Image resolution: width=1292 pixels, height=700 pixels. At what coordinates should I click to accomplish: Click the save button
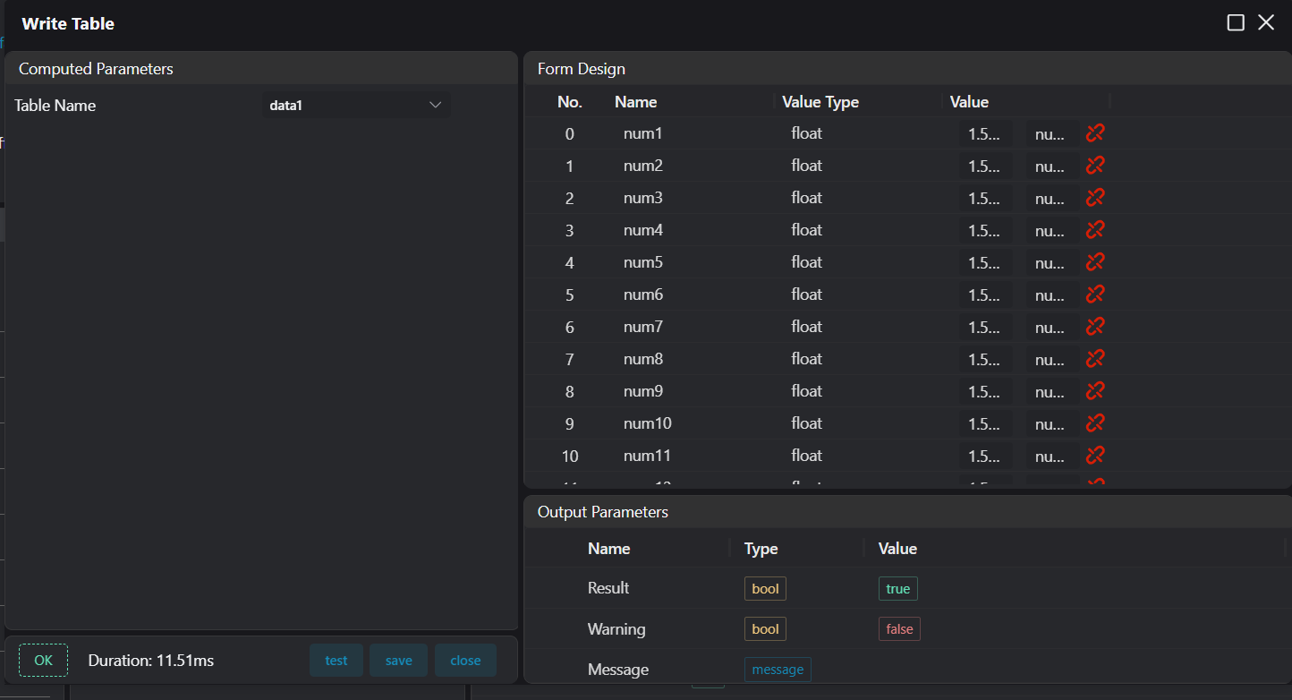pyautogui.click(x=398, y=661)
